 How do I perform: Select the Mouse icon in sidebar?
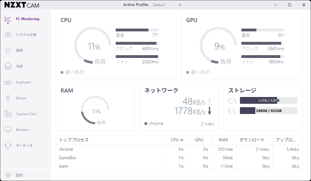coord(8,98)
